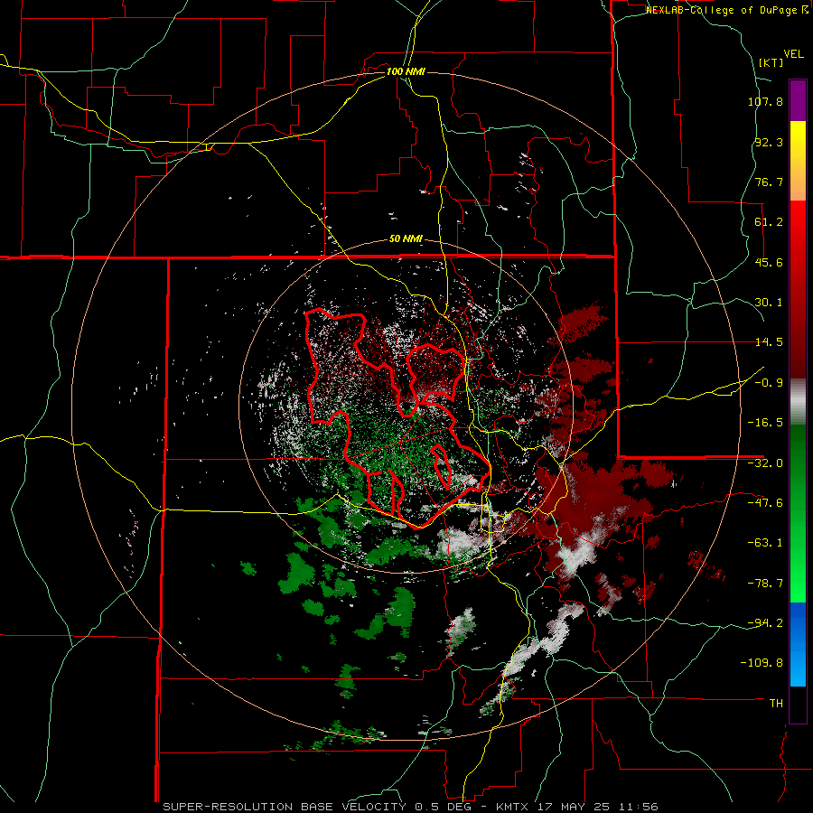Viewport: 813px width, 813px height.
Task: Click the -94.2 velocity scale value
Action: tap(765, 623)
